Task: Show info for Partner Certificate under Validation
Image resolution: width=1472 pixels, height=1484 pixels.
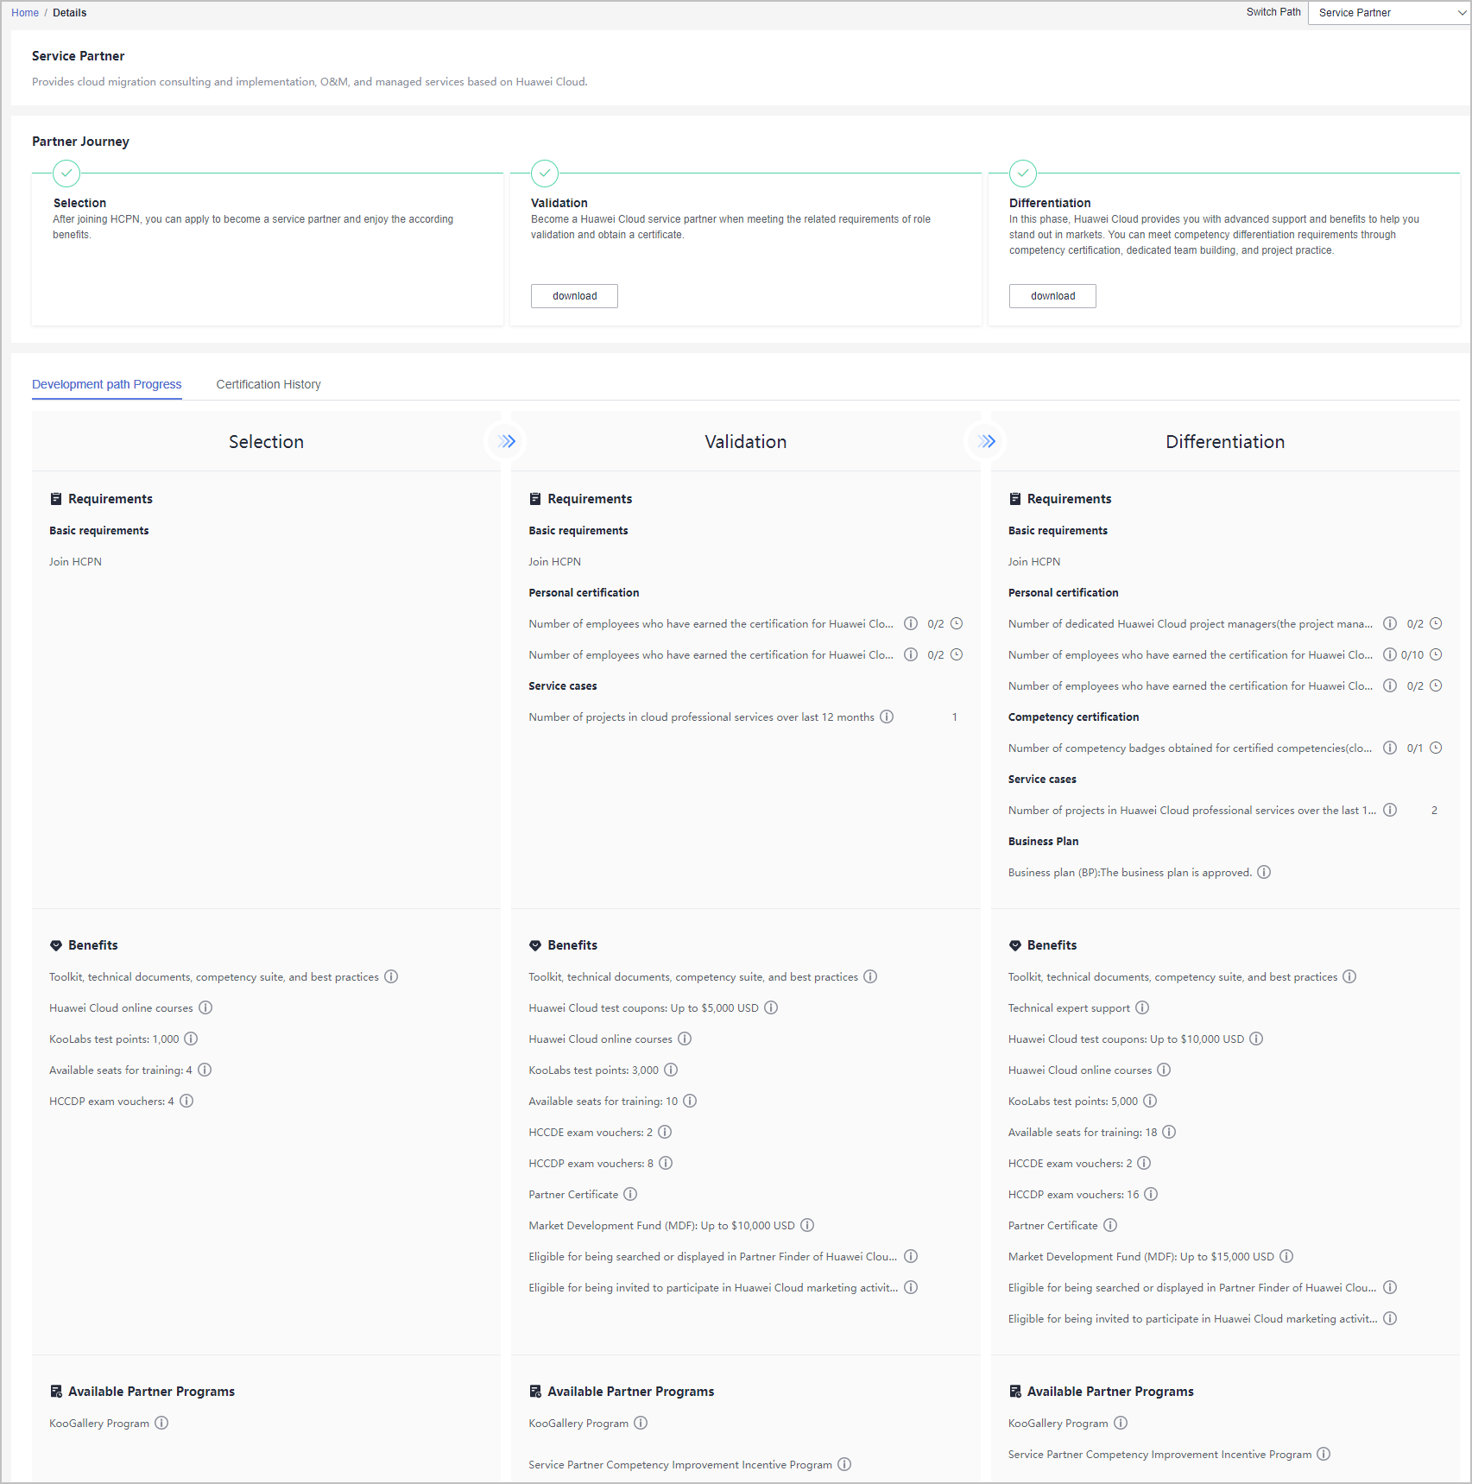Action: pyautogui.click(x=630, y=1194)
